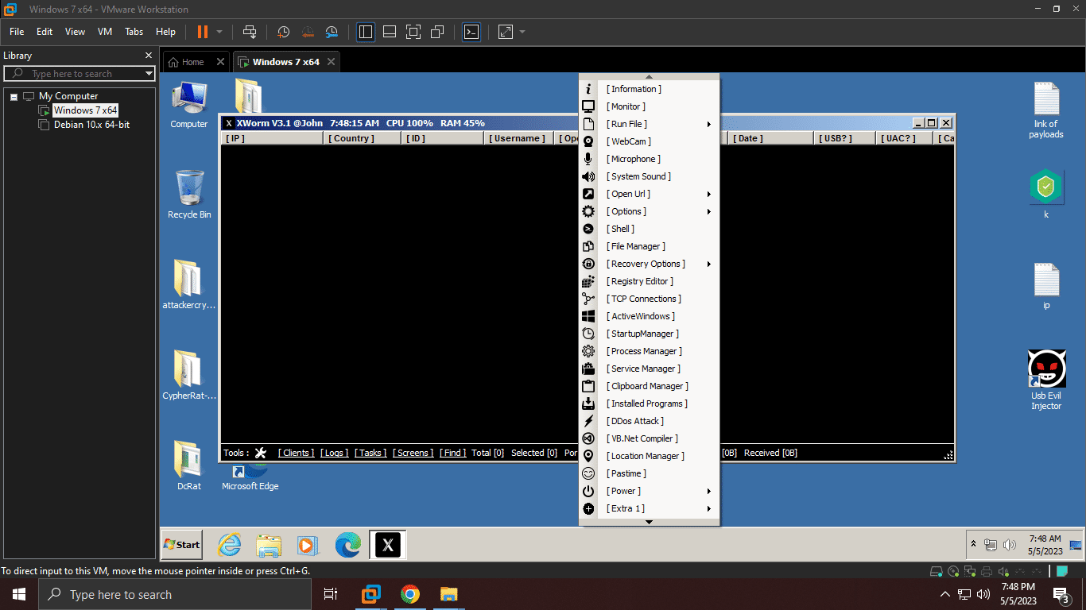Enter full screen mode from VMware toolbar
The image size is (1086, 610).
[413, 32]
